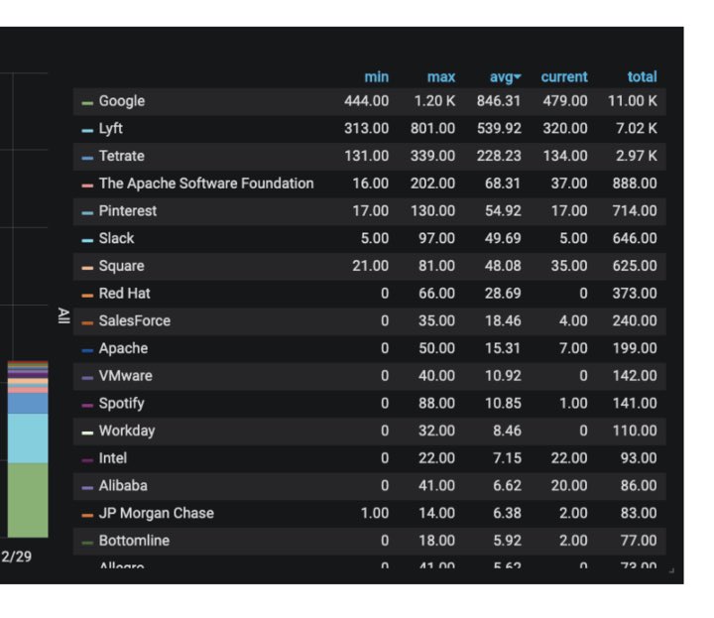Click Tetrate's max value 339.00

pyautogui.click(x=432, y=156)
